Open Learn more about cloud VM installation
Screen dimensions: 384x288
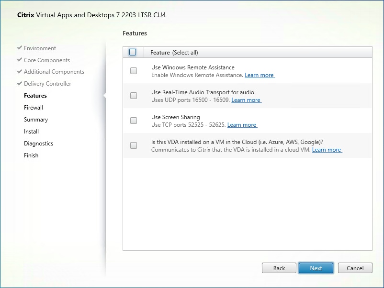327,150
